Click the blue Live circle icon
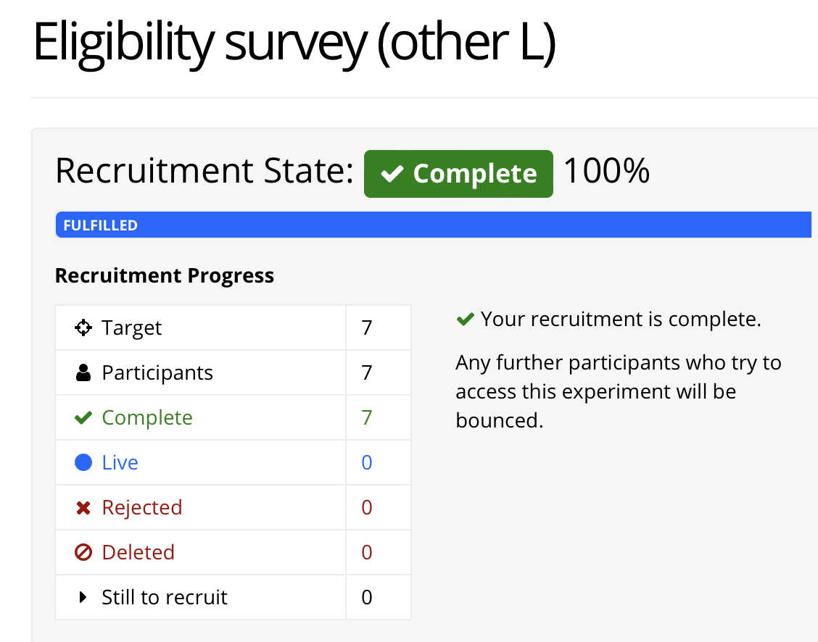818x642 pixels. 83,462
